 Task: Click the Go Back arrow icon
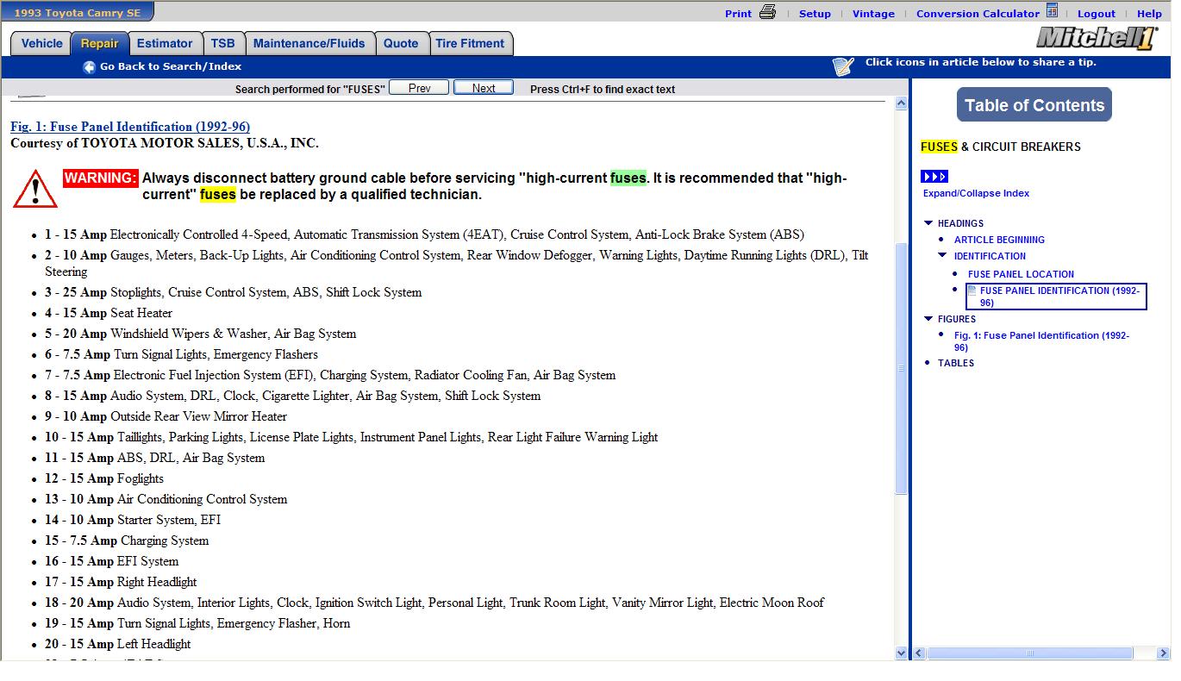coord(89,67)
